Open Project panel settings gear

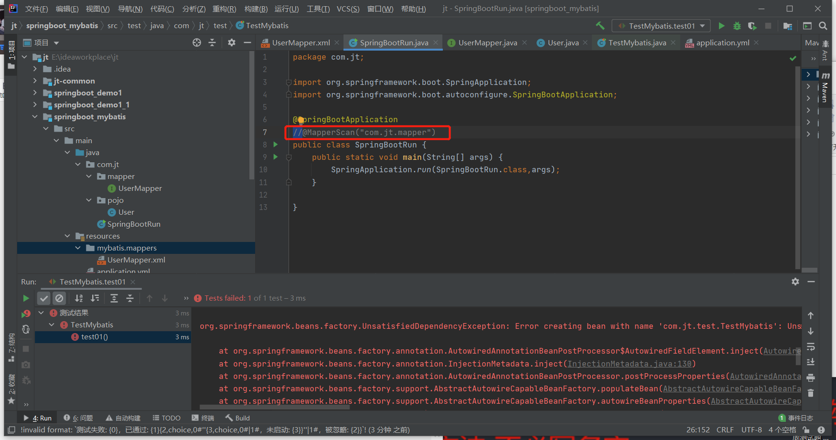click(232, 42)
